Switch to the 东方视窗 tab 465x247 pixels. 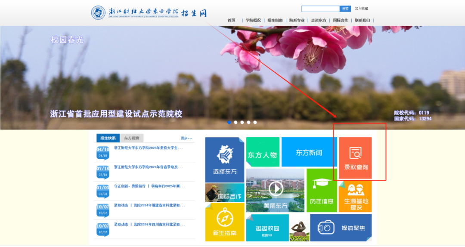click(132, 138)
